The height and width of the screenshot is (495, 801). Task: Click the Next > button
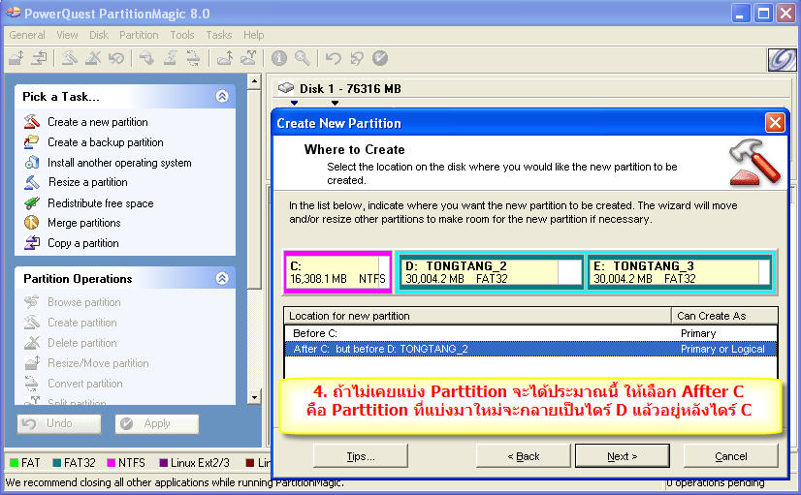tap(623, 455)
